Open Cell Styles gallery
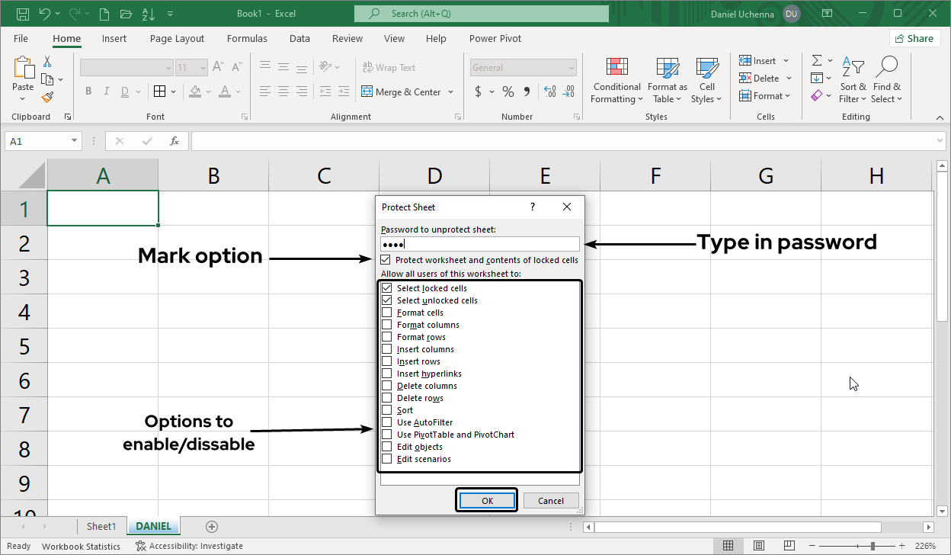 click(706, 80)
